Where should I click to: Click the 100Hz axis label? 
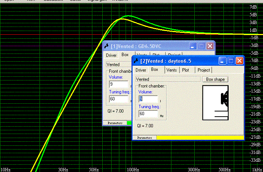[x=133, y=170]
